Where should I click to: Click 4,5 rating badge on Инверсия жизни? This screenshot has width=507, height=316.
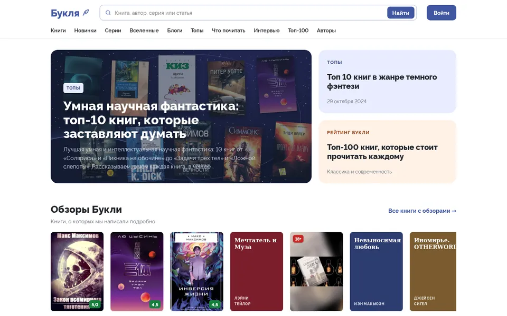pos(215,304)
